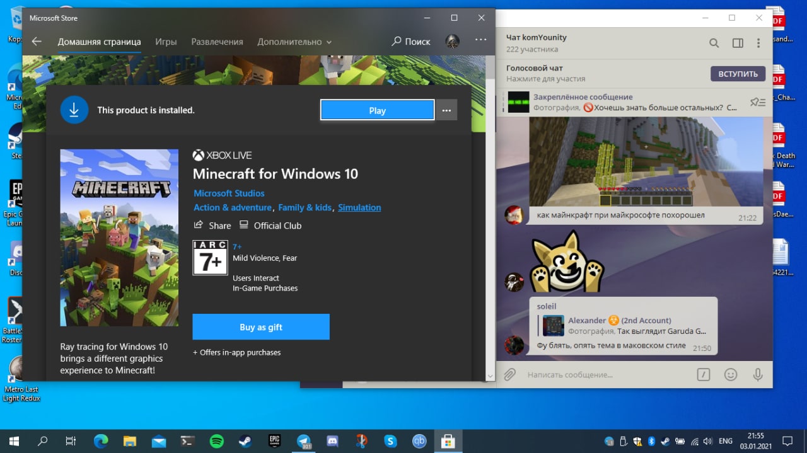
Task: Open the Windows Start menu
Action: pos(14,440)
